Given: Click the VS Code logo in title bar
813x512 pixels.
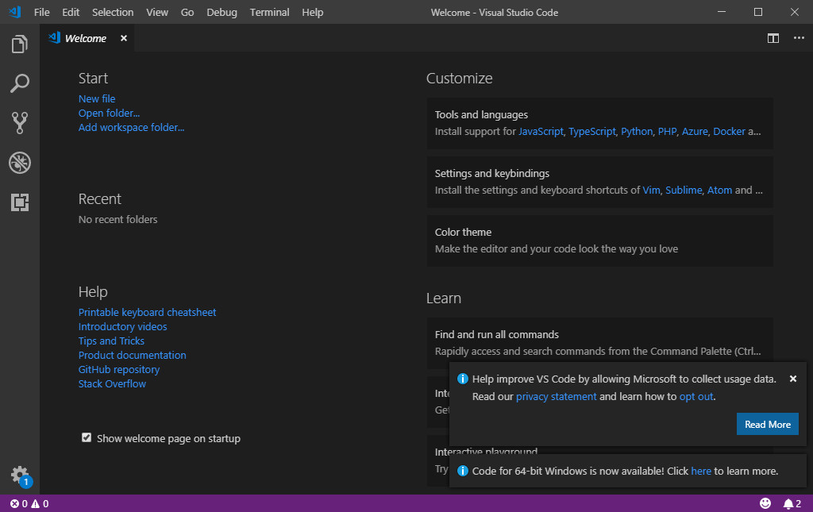Looking at the screenshot, I should [x=15, y=12].
